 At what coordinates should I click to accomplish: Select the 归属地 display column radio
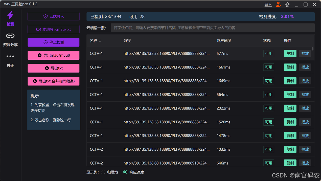point(103,172)
